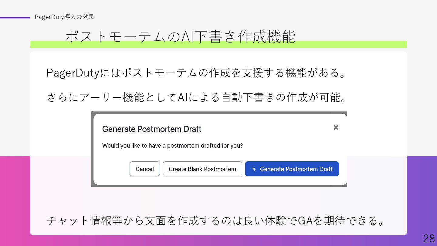
Task: Click the line starting 'チャット情報等から文面'
Action: click(216, 221)
